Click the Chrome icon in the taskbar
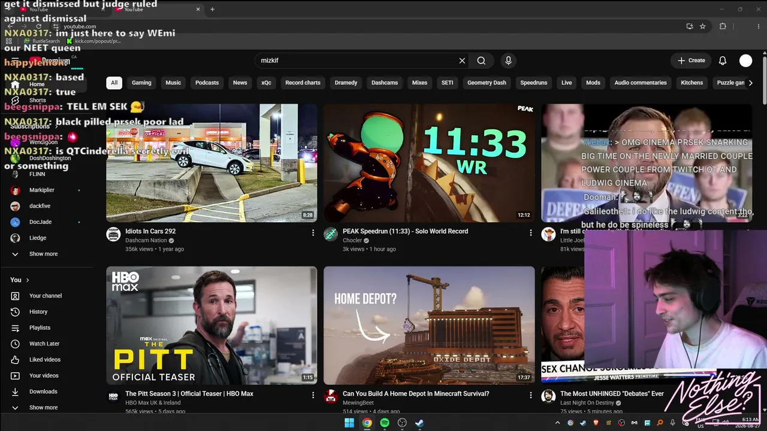 pos(367,423)
